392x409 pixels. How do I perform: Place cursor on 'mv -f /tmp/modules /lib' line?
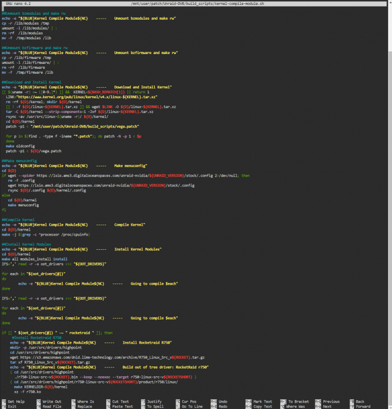click(x=26, y=38)
